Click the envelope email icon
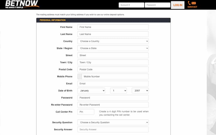The image size is (216, 135). (194, 3)
